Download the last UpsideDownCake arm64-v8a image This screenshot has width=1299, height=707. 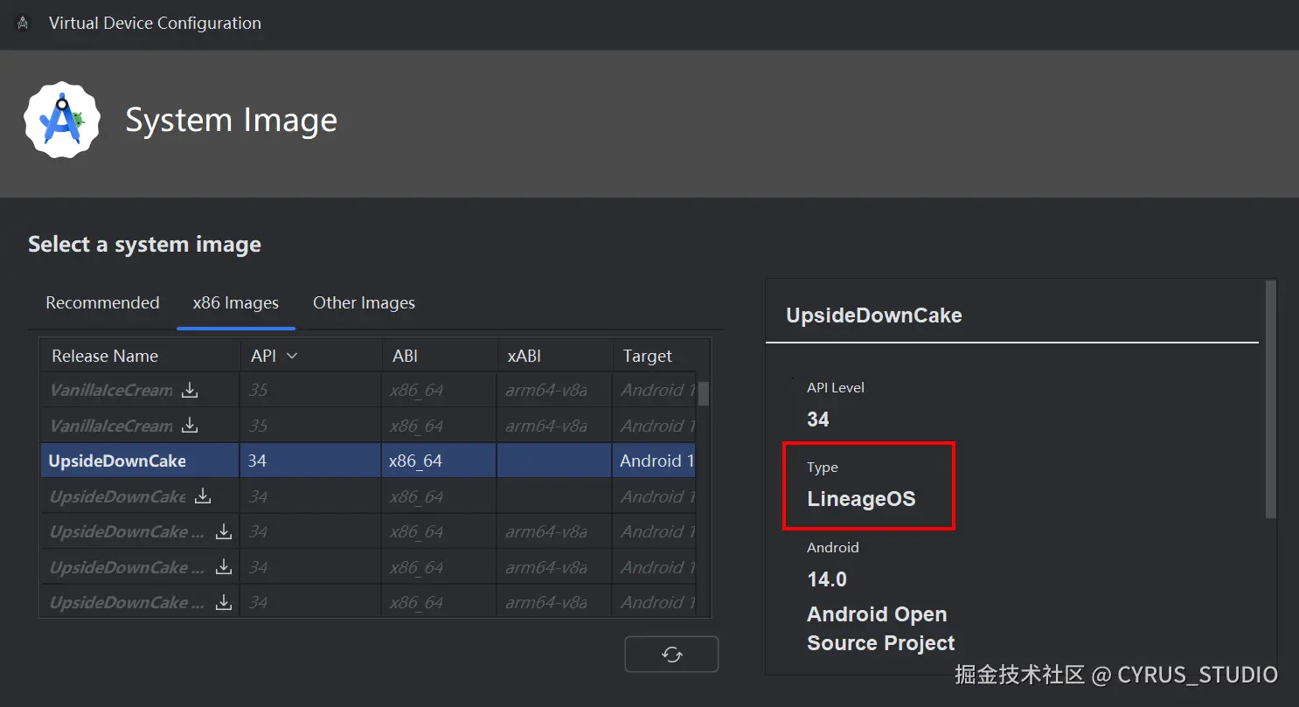click(x=224, y=602)
